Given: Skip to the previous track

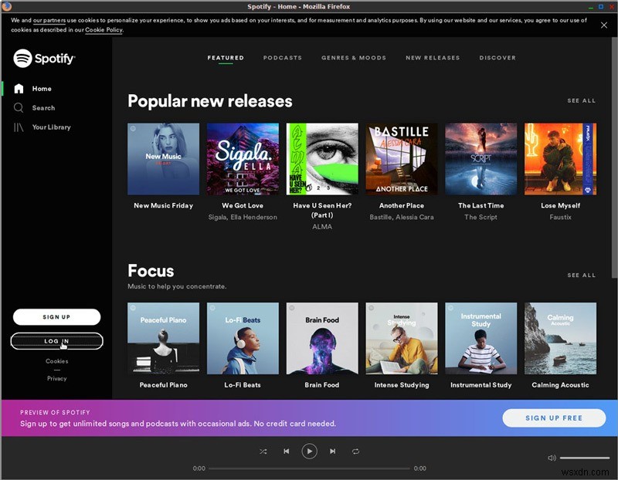Looking at the screenshot, I should (287, 451).
